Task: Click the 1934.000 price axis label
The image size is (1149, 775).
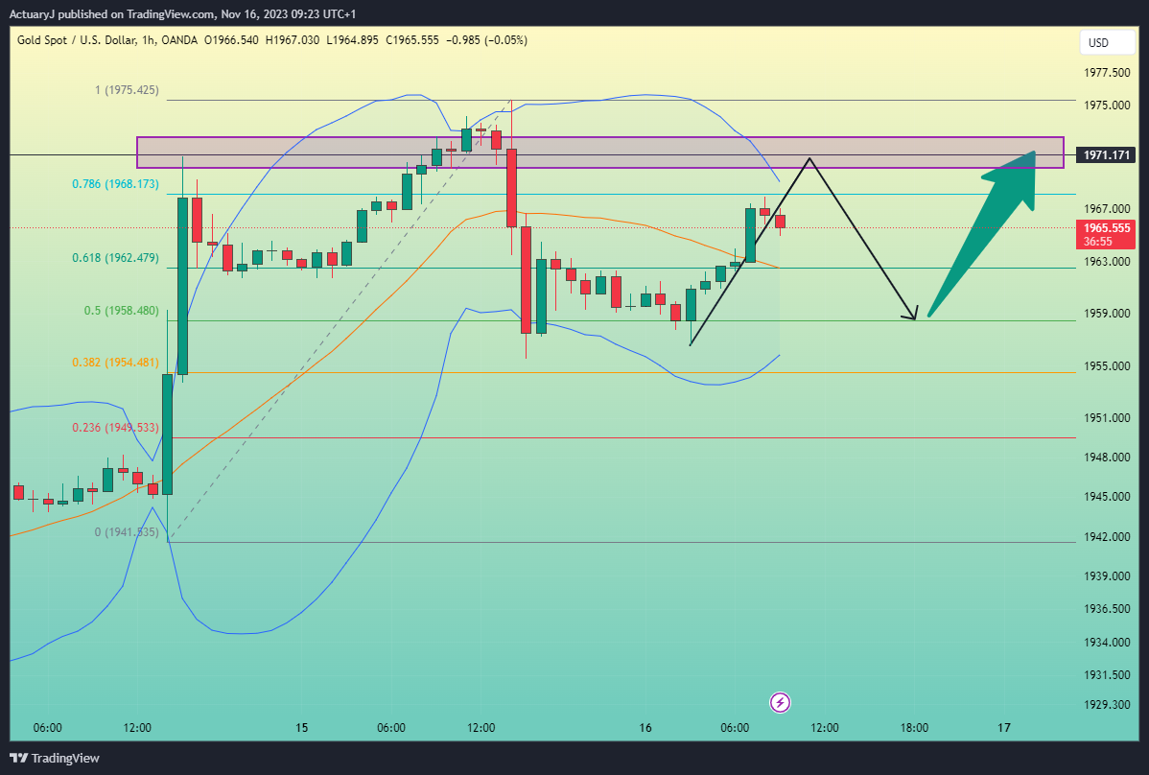Action: click(x=1107, y=643)
